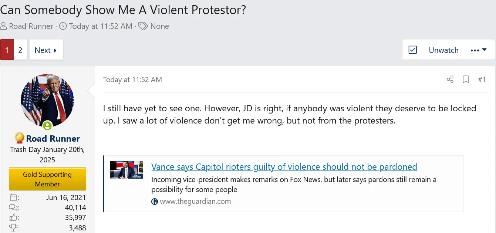Click the Unwatch button
This screenshot has width=496, height=233.
click(x=443, y=50)
